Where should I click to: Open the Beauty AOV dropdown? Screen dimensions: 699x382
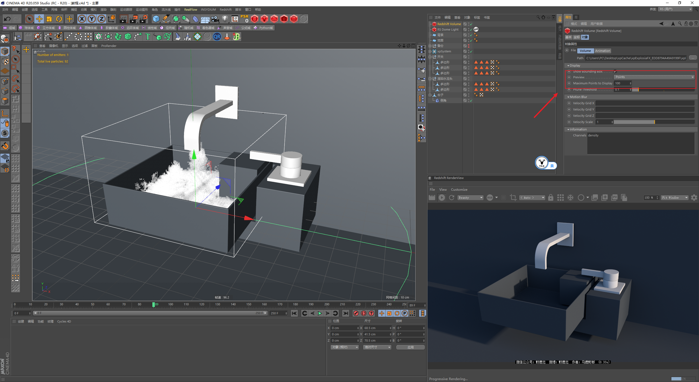470,198
